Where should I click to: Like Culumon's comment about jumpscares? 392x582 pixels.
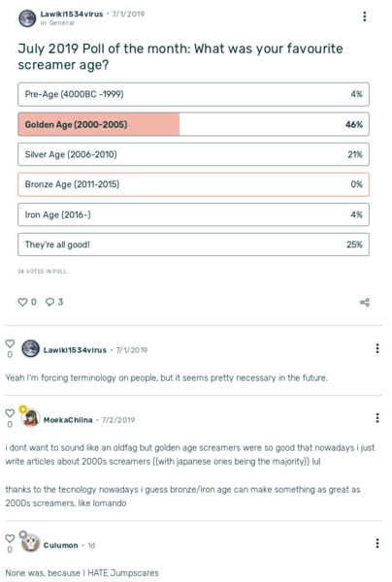pos(10,538)
